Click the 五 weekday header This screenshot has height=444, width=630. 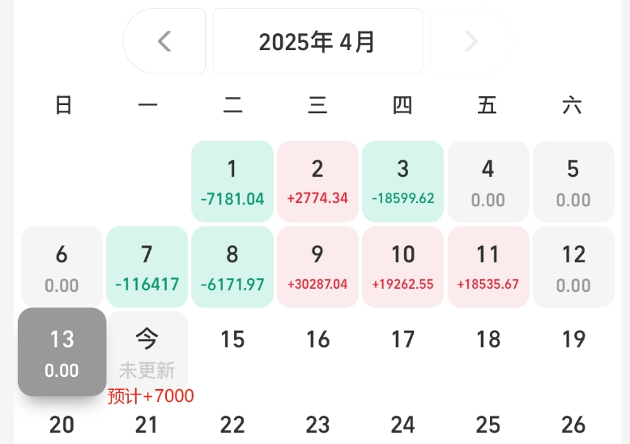coord(487,105)
